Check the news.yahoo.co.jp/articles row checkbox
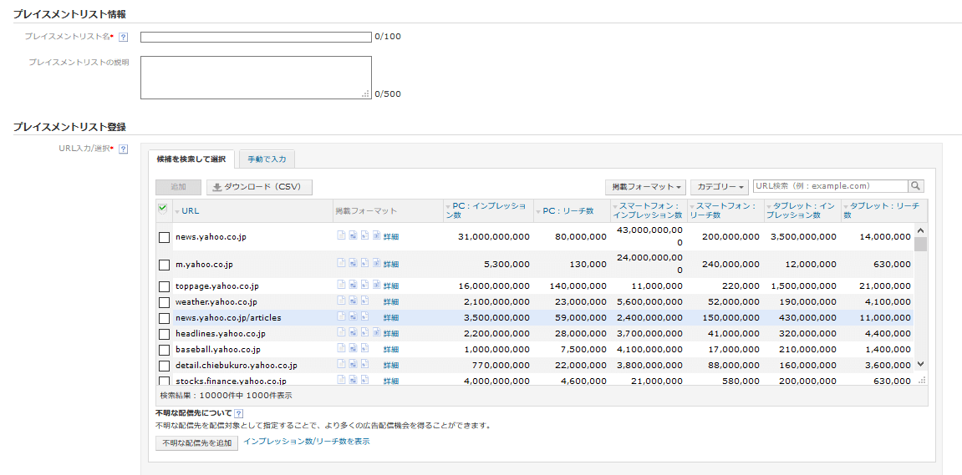The height and width of the screenshot is (475, 962). (x=164, y=319)
